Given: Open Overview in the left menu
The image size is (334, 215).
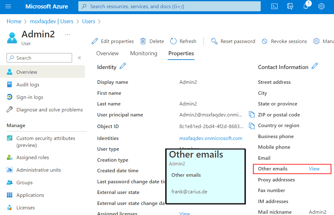Looking at the screenshot, I should (x=43, y=72).
